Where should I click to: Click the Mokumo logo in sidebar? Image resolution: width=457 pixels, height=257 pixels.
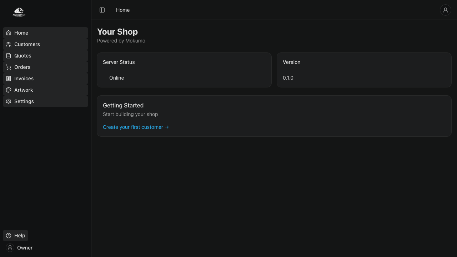[x=19, y=12]
